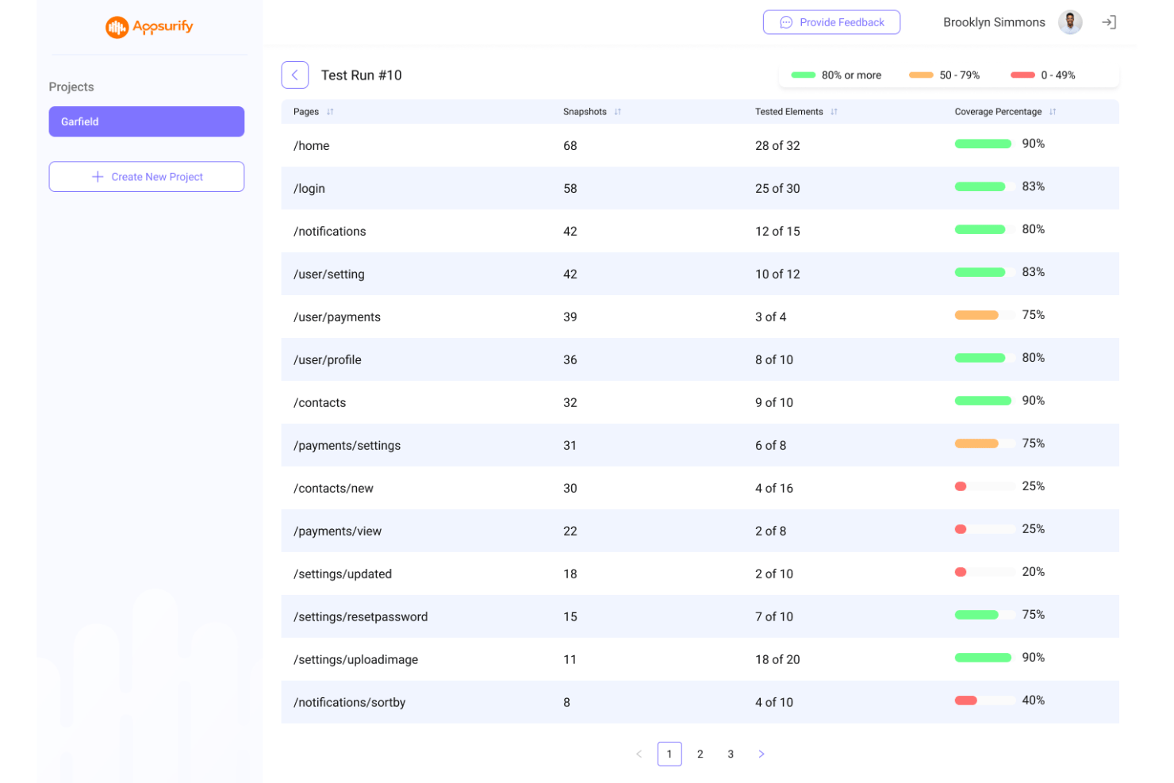Click 12 of 15 tested elements
Screen dimensions: 1174x783
tap(777, 232)
